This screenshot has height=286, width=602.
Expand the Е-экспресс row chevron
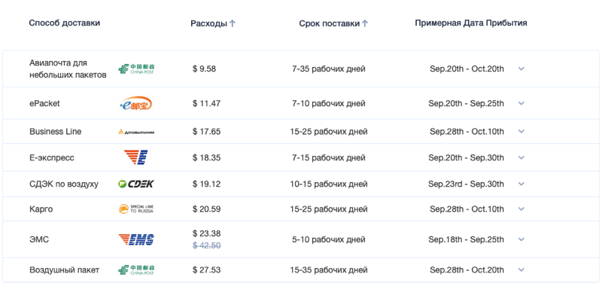tap(521, 157)
